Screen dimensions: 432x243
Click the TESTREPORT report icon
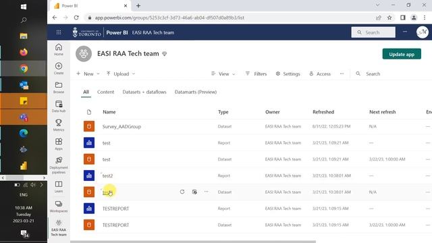89,209
